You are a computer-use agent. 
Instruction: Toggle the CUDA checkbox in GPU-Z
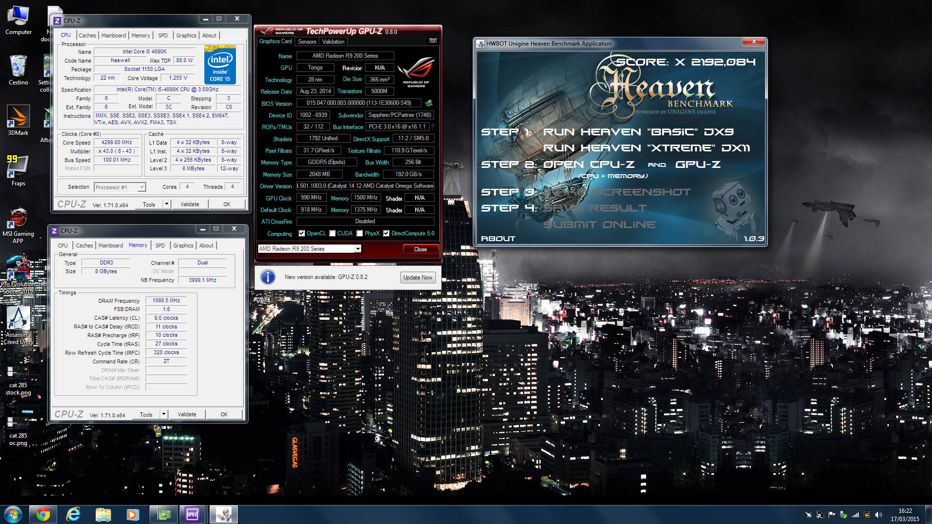tap(333, 233)
